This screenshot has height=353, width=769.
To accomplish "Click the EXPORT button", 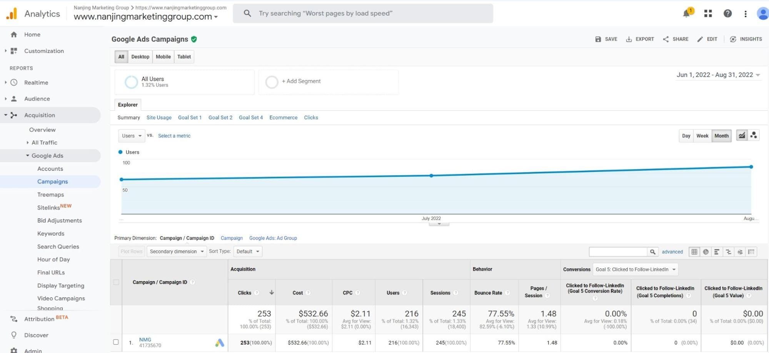I will point(640,39).
